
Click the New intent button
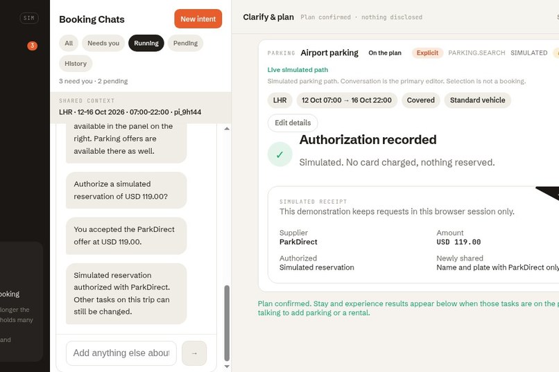point(198,19)
